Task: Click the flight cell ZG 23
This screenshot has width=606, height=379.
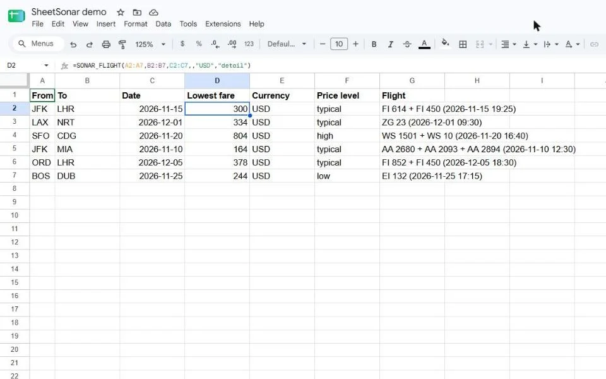Action: (432, 122)
